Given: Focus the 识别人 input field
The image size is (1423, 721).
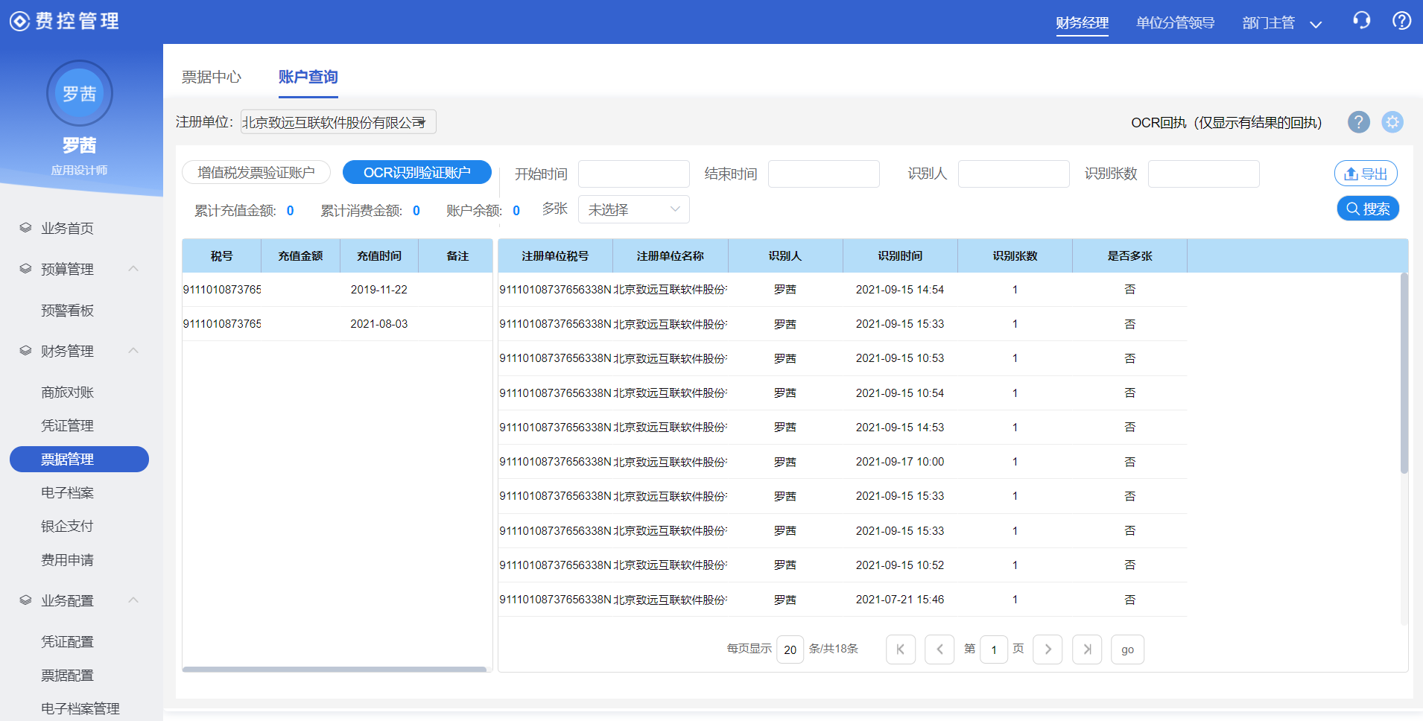Looking at the screenshot, I should (x=1014, y=174).
